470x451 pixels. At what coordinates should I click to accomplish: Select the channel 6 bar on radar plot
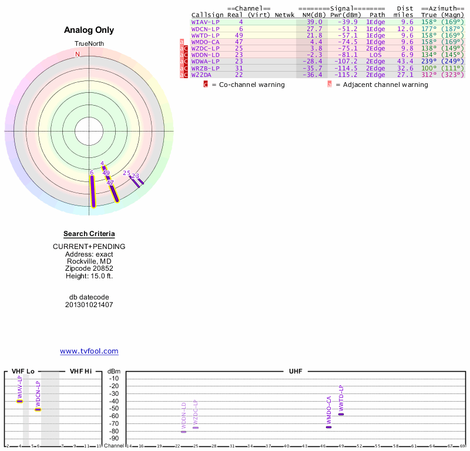click(x=93, y=191)
